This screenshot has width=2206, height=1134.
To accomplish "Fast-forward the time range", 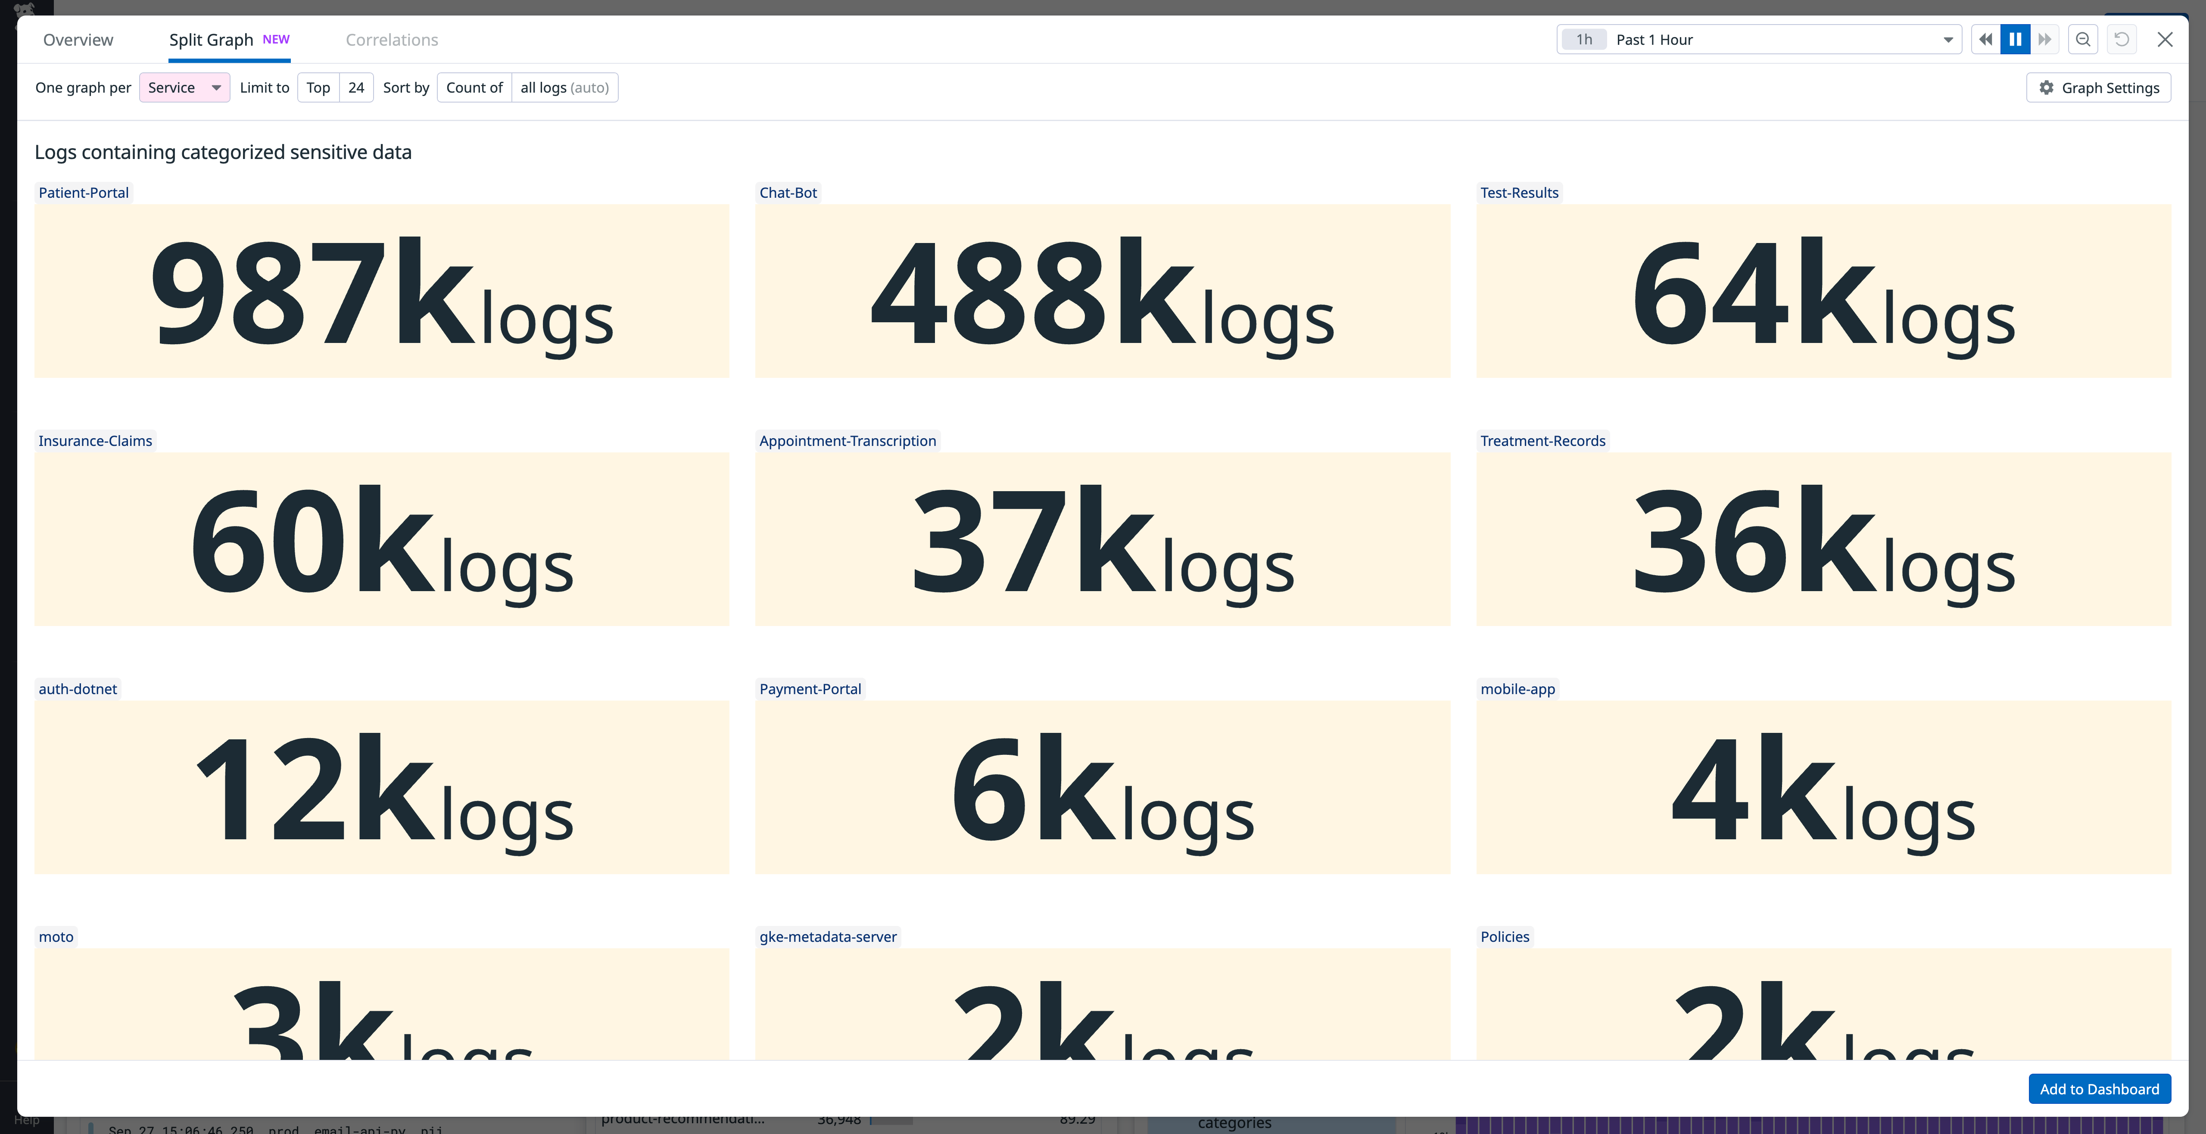I will point(2045,38).
